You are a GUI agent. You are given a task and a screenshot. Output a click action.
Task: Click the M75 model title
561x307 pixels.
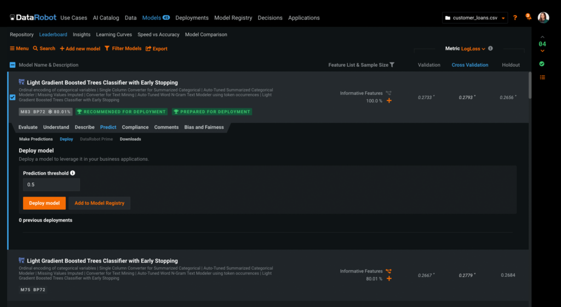point(102,261)
